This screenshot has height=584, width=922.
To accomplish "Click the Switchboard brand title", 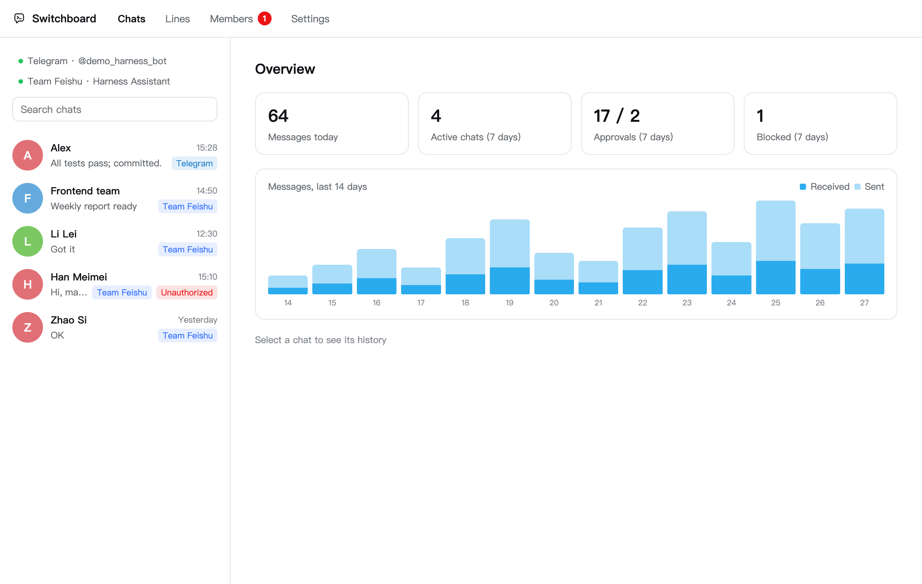I will [x=64, y=18].
